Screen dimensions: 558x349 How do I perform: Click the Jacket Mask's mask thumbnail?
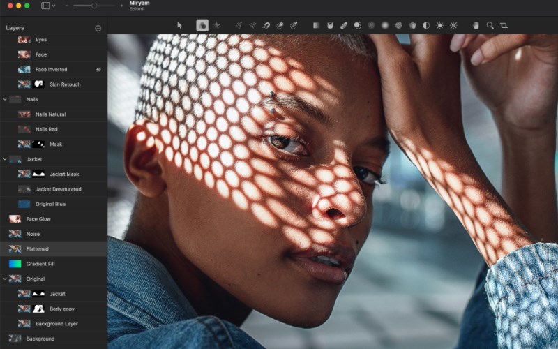(38, 174)
